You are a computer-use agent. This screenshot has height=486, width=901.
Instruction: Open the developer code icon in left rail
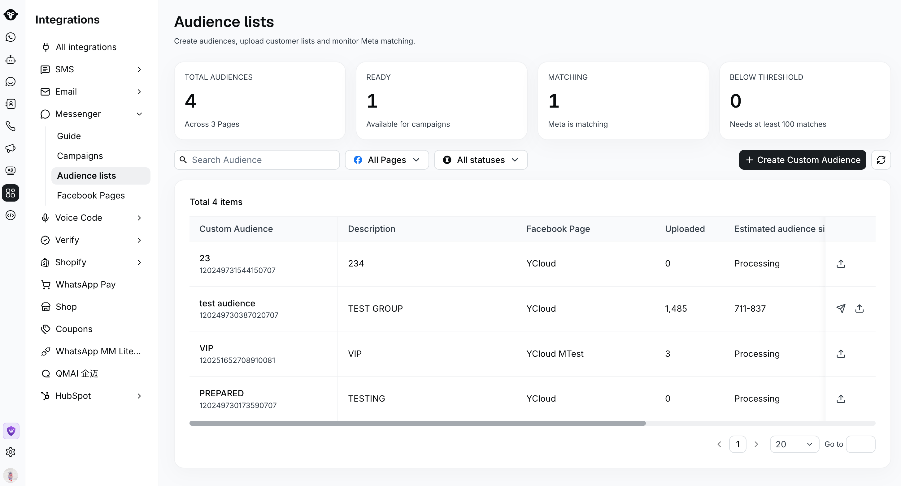(x=11, y=215)
